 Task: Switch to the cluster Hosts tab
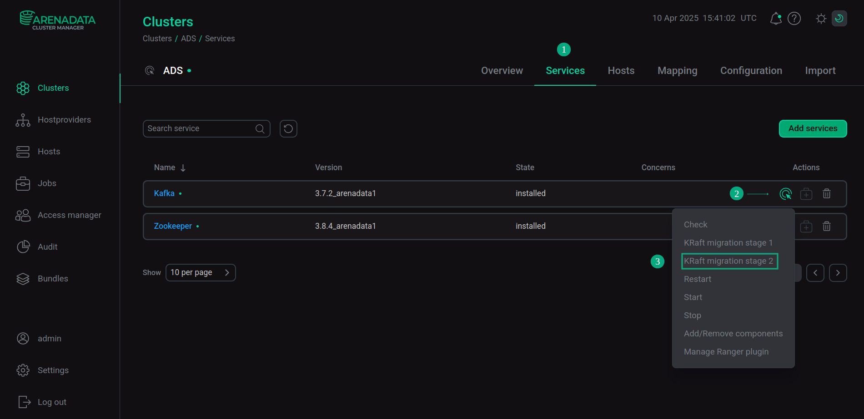pos(621,71)
